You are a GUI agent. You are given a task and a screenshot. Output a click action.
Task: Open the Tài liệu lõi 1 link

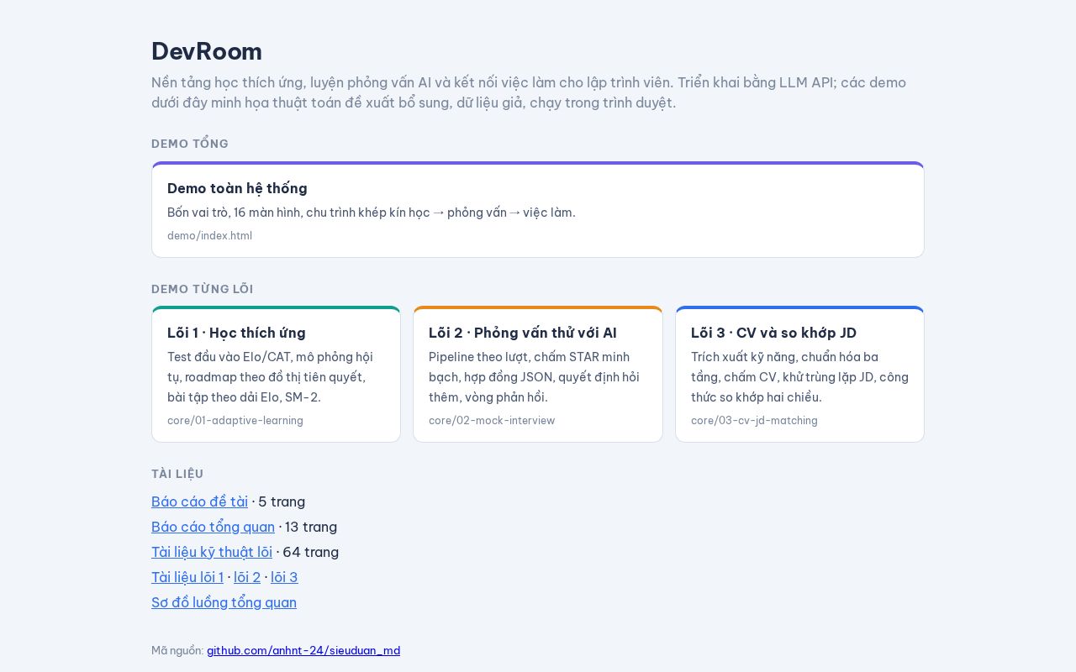[x=187, y=577]
